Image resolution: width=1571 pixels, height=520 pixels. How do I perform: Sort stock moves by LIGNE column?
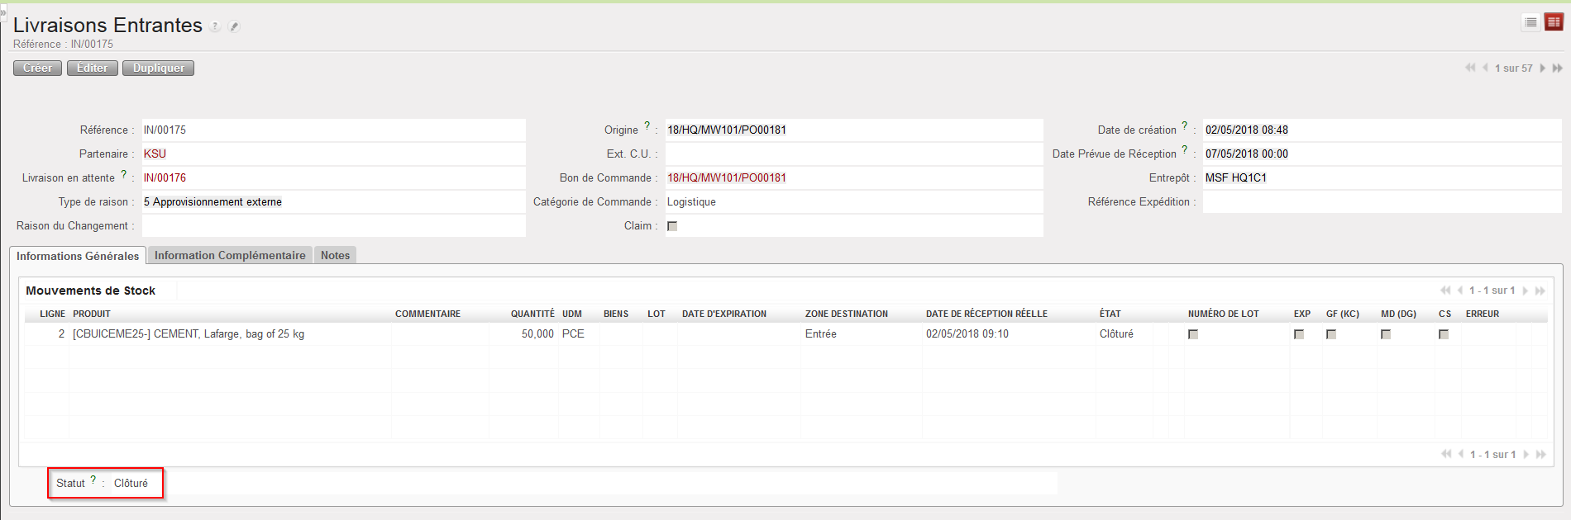coord(52,314)
